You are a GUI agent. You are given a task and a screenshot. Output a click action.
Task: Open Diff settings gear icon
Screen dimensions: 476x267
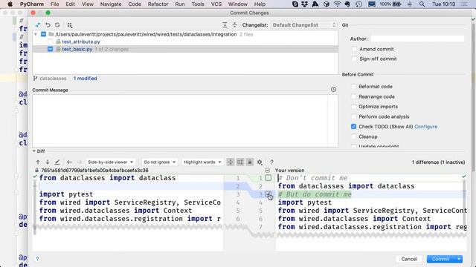pyautogui.click(x=260, y=162)
